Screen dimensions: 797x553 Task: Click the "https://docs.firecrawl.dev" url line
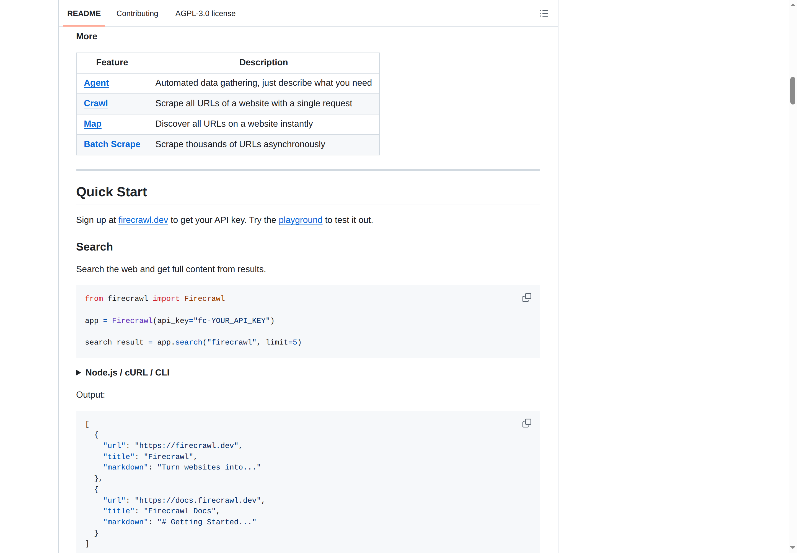pos(184,500)
